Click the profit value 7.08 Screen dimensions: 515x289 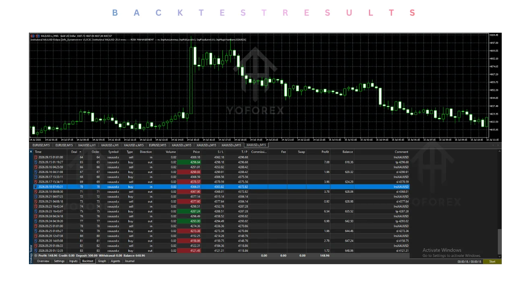pos(326,162)
